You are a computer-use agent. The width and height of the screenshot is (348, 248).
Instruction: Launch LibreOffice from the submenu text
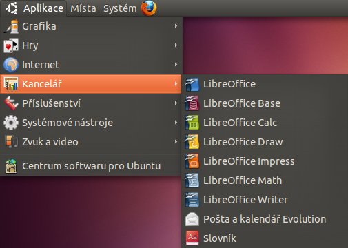(x=229, y=84)
